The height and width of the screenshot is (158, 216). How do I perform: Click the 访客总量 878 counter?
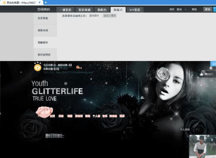[51, 69]
